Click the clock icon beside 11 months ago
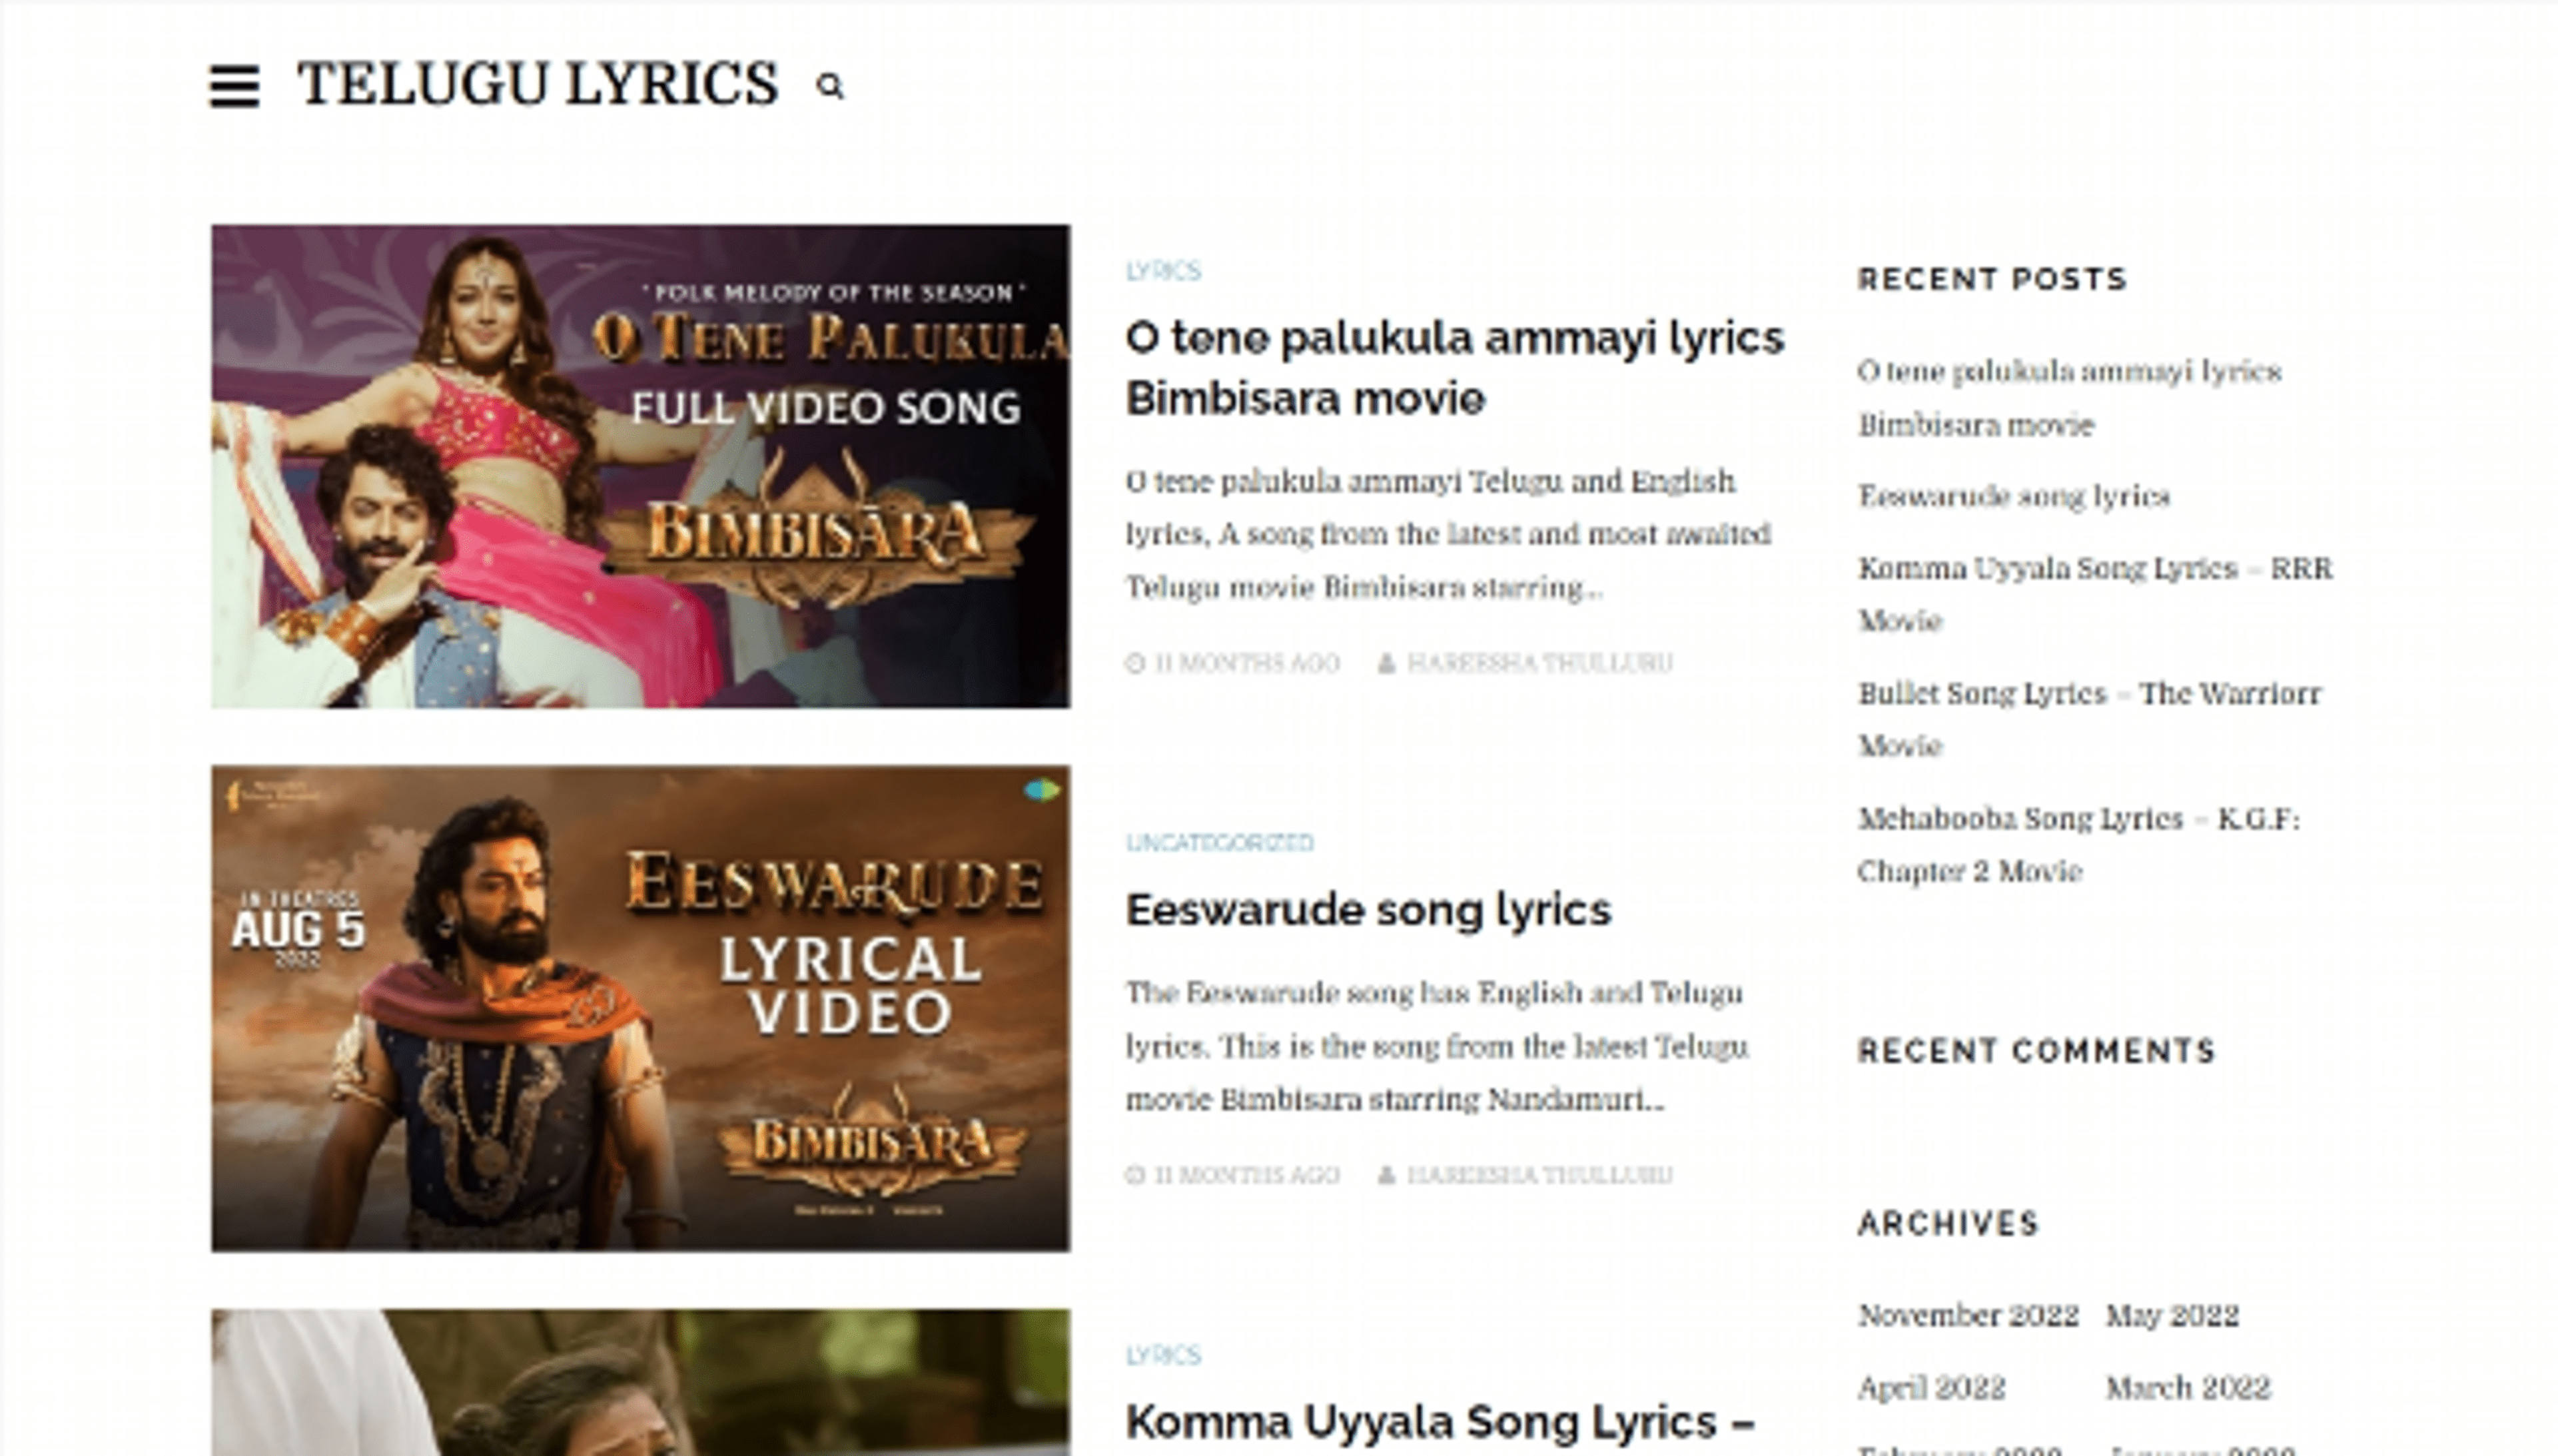 (1136, 662)
